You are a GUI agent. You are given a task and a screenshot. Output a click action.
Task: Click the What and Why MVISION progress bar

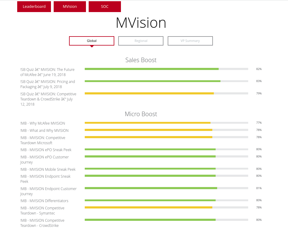point(166,130)
